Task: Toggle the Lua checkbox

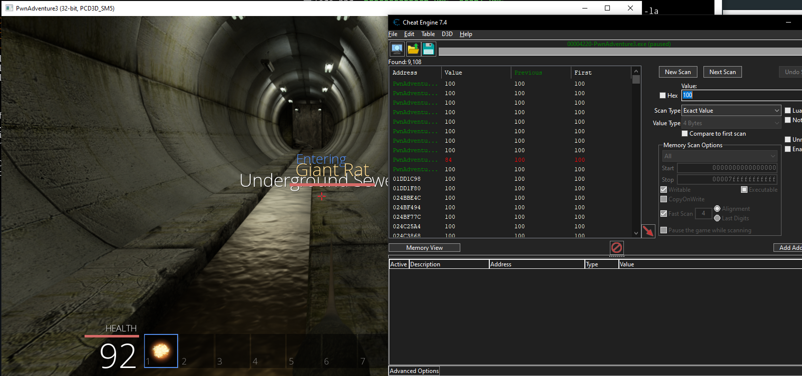Action: (787, 111)
